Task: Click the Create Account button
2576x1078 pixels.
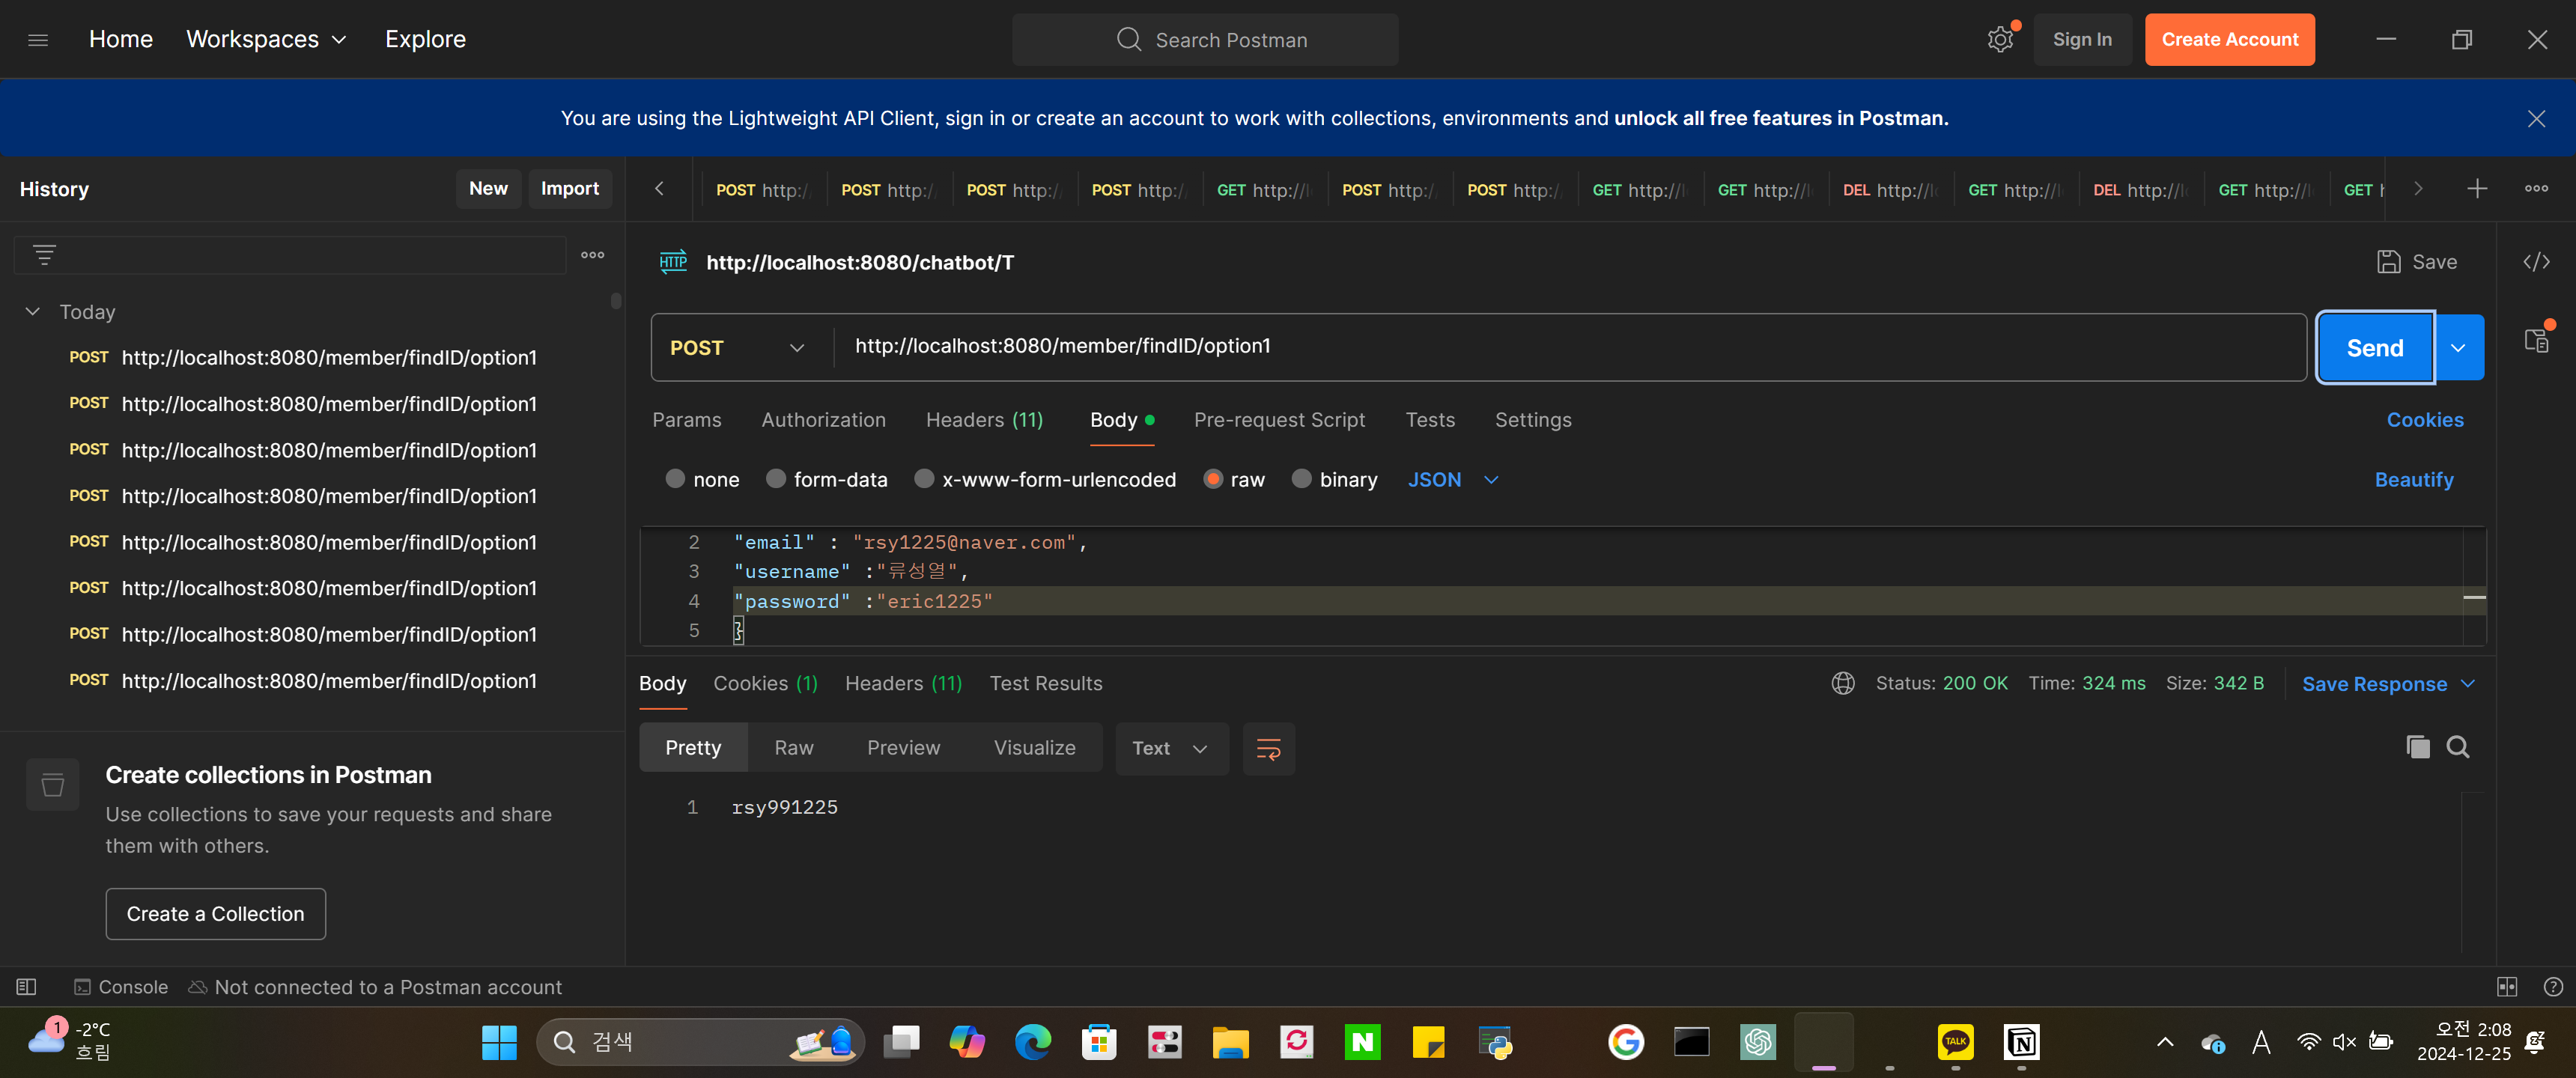Action: point(2229,40)
